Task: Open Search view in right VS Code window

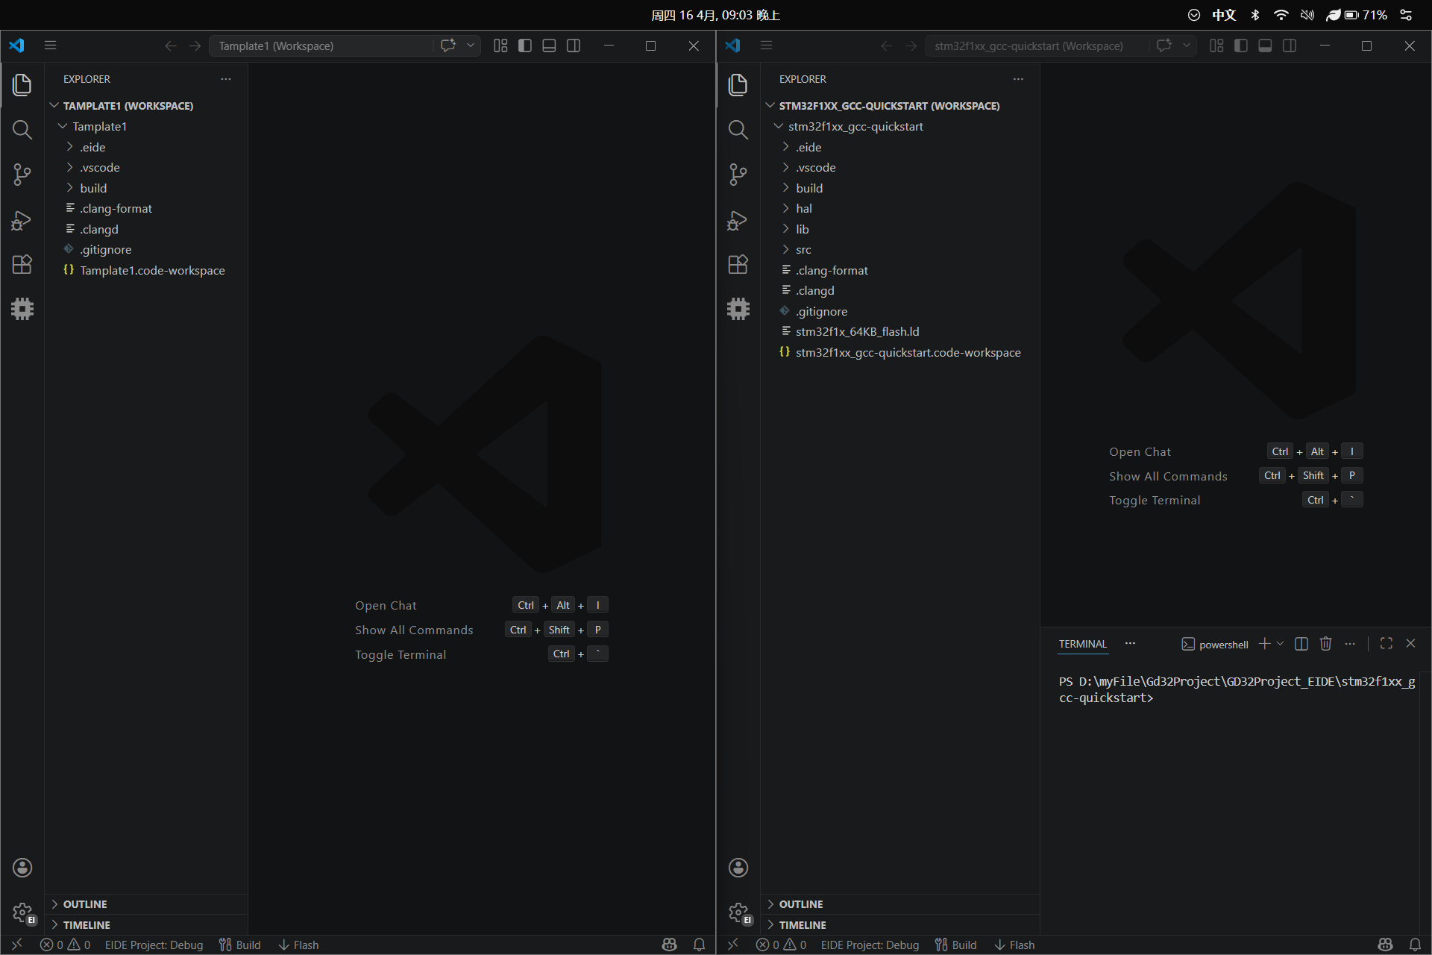Action: click(x=738, y=130)
